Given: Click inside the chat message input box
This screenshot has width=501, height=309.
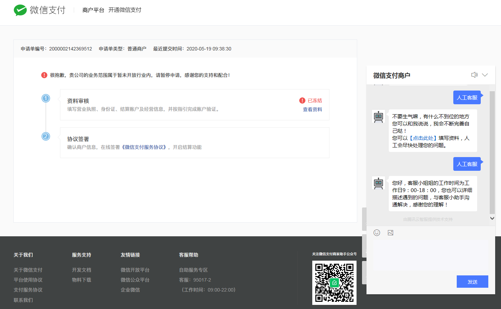Looking at the screenshot, I should click(431, 255).
